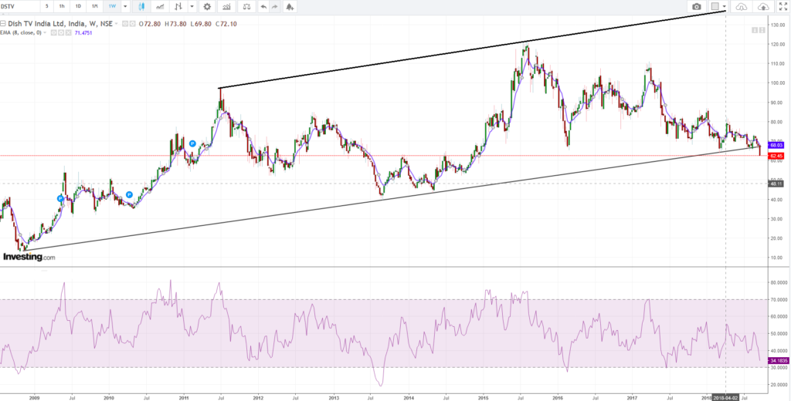Click the close price C72.10
The height and width of the screenshot is (401, 791).
pos(226,24)
